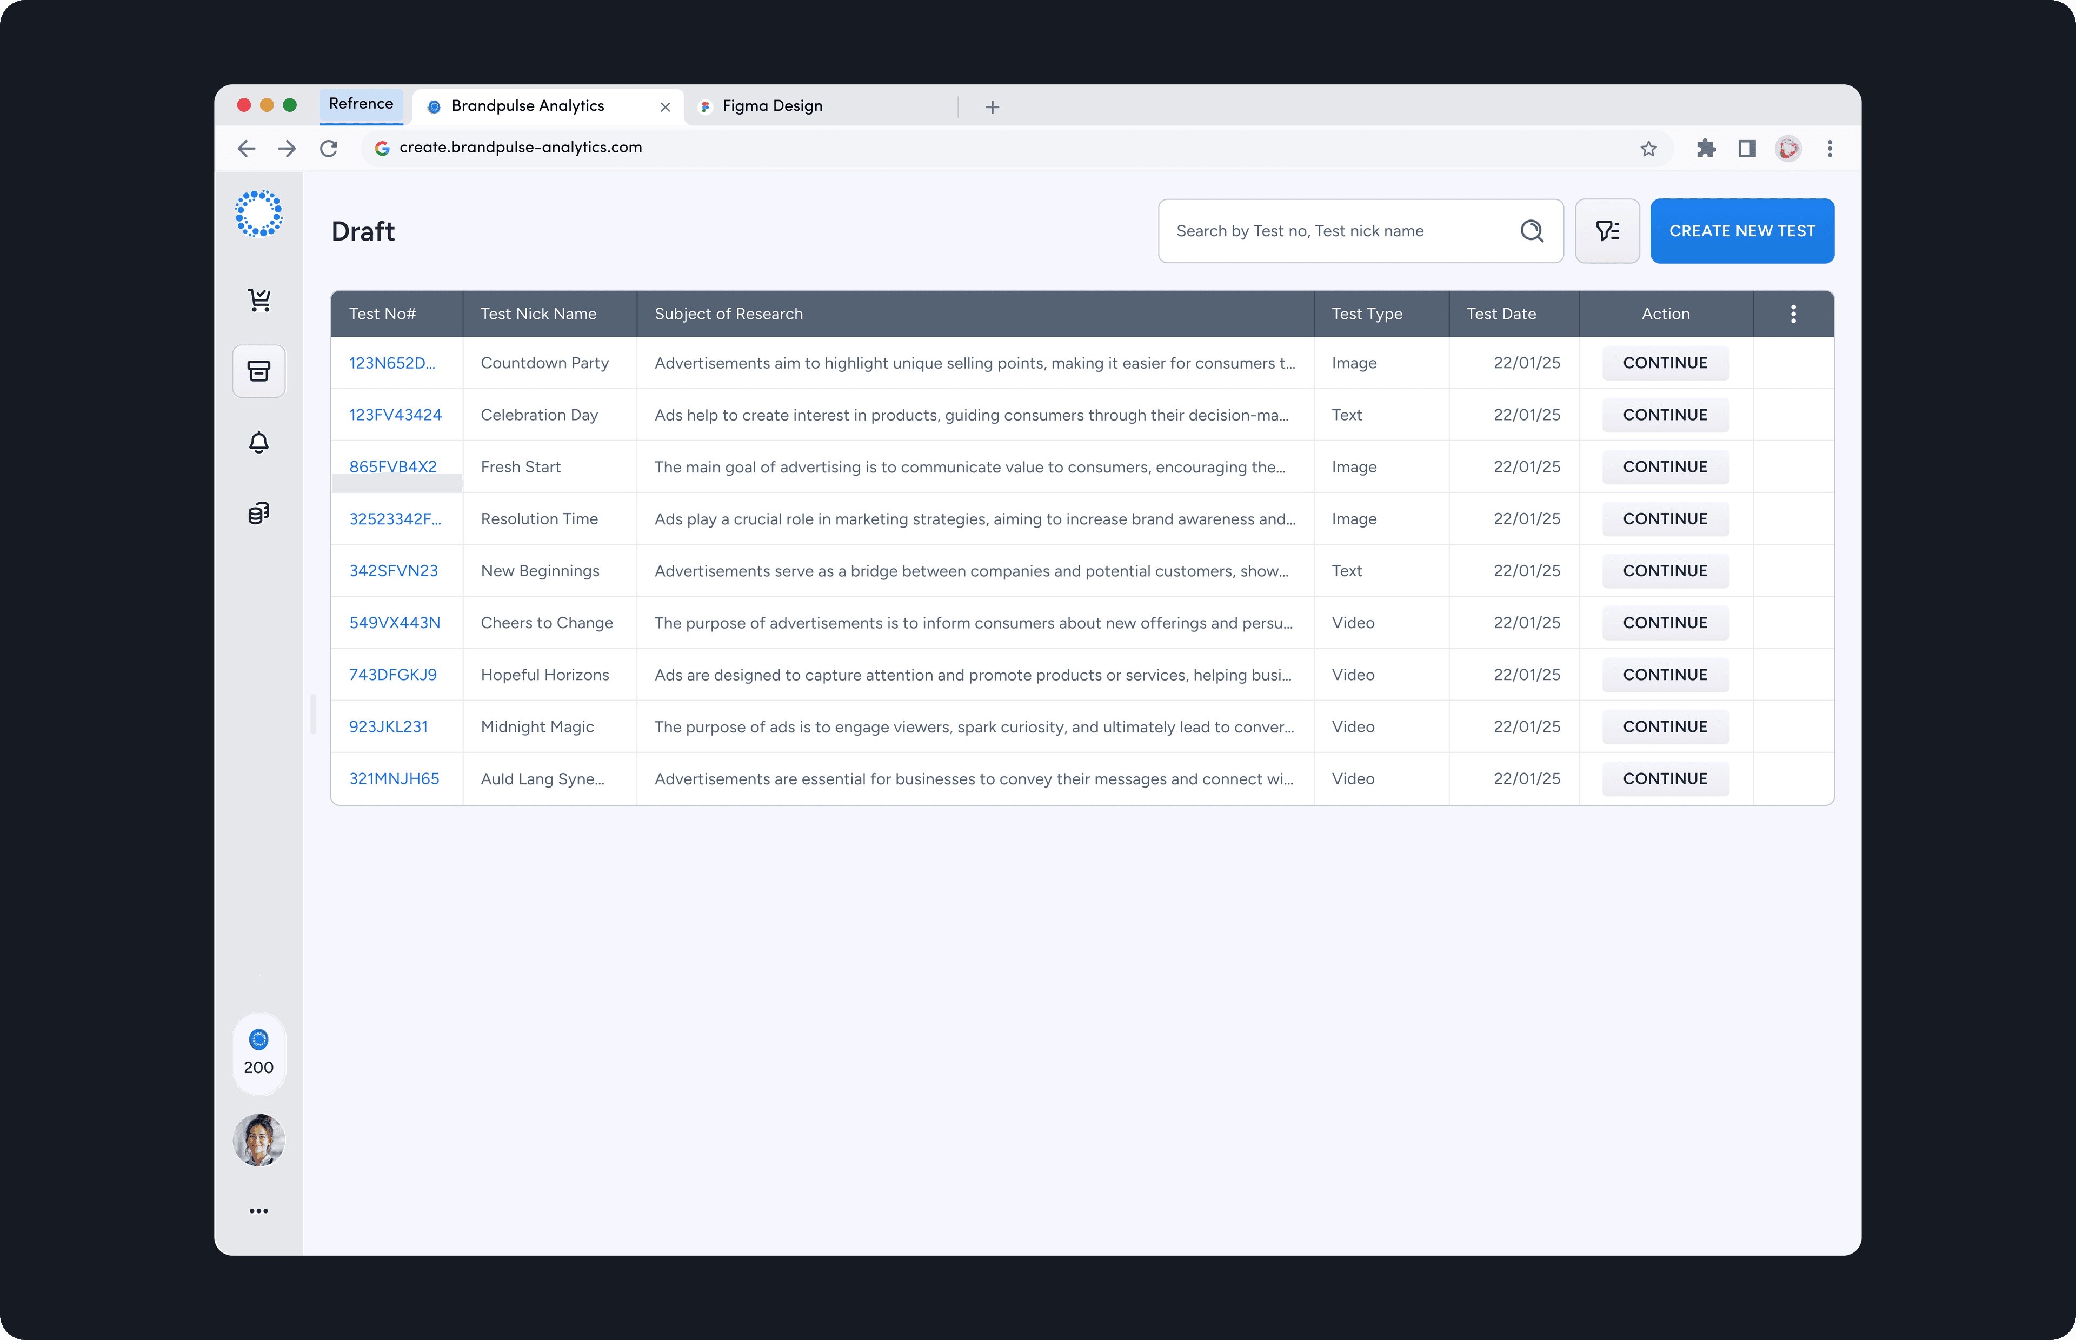Go back in browser history
Image resolution: width=2076 pixels, height=1340 pixels.
[x=246, y=149]
